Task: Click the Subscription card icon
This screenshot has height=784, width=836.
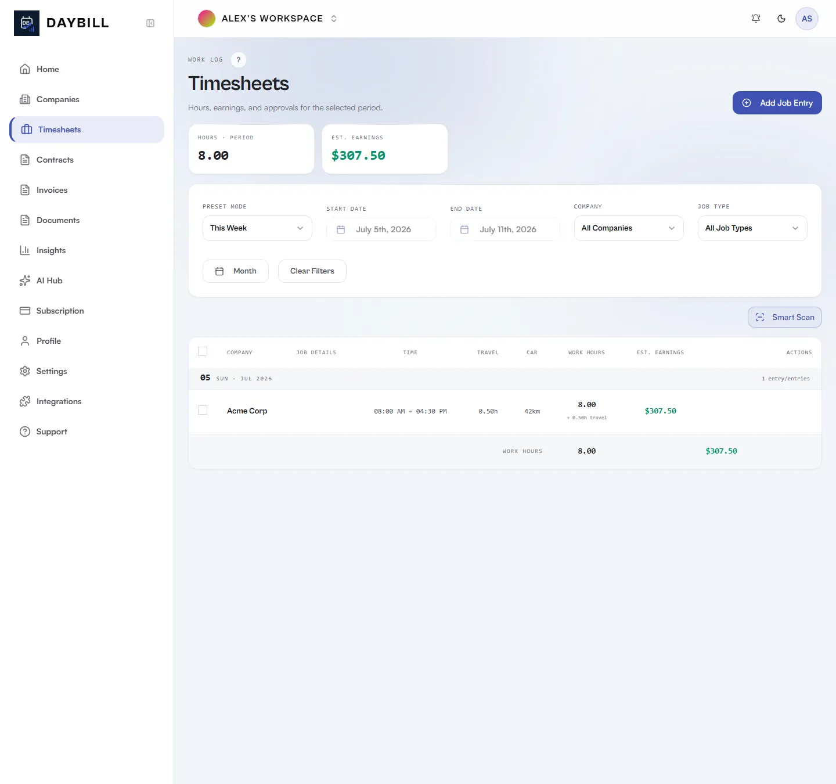Action: (25, 311)
